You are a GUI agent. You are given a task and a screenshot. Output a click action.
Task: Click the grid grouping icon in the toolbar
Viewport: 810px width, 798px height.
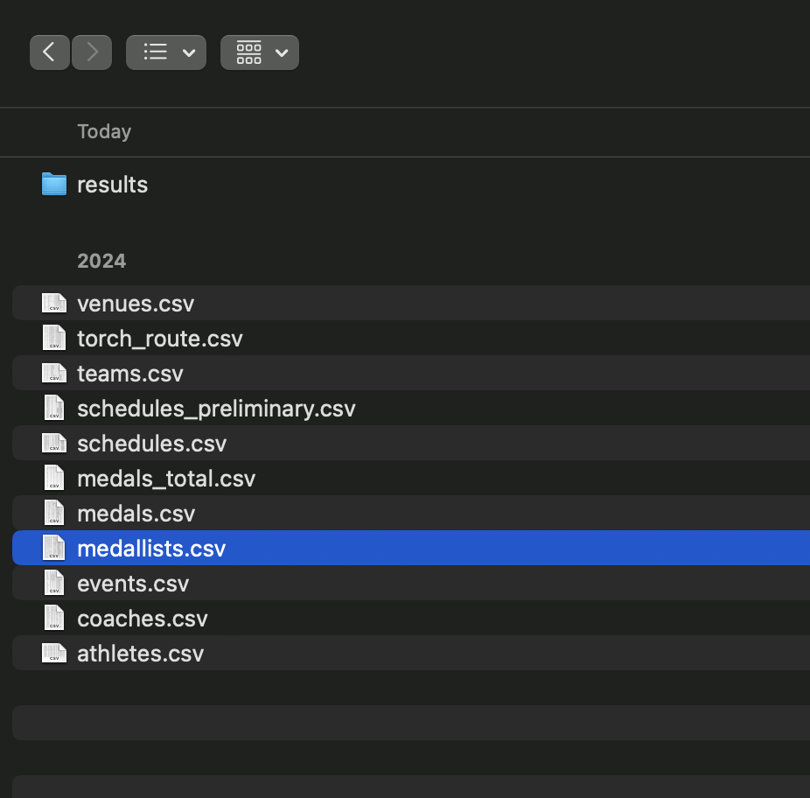point(248,52)
